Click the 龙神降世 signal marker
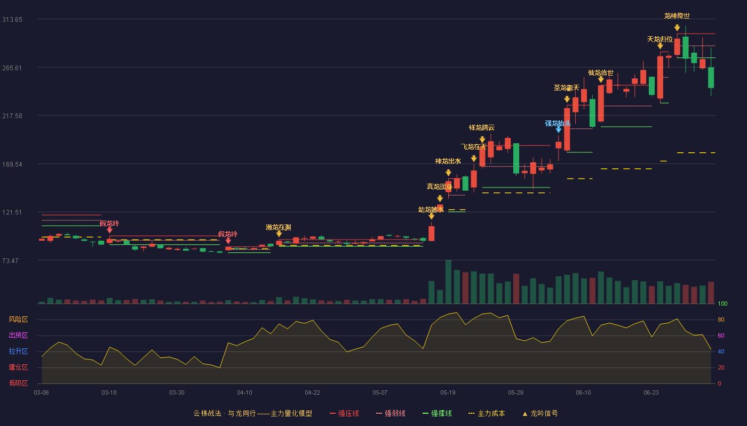 [x=677, y=28]
